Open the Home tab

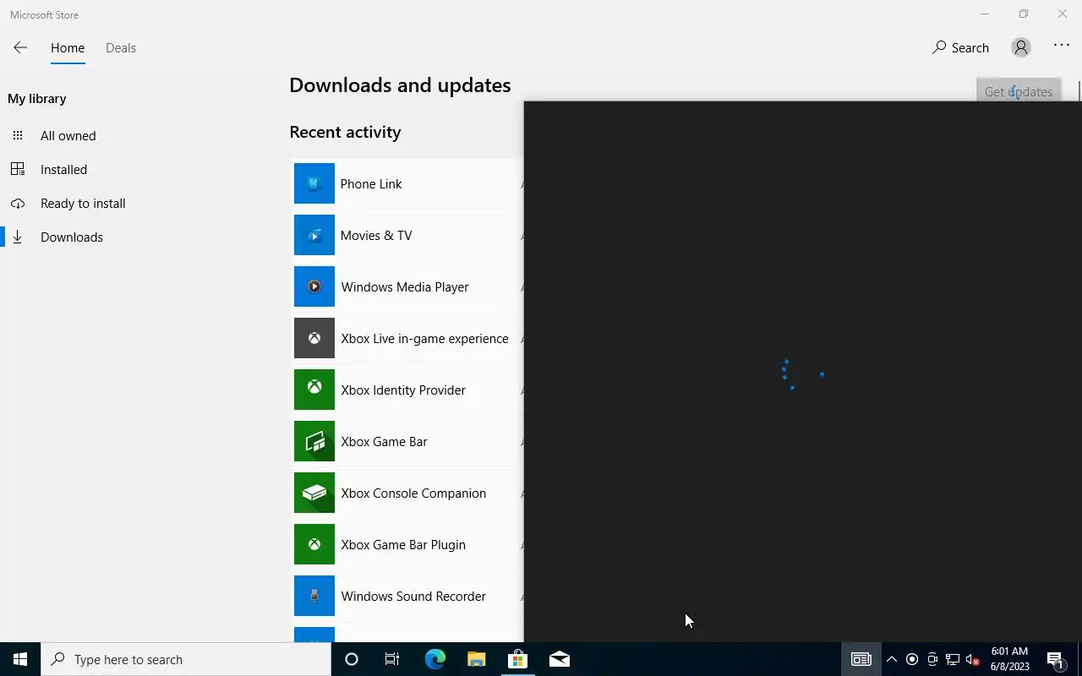[x=68, y=48]
